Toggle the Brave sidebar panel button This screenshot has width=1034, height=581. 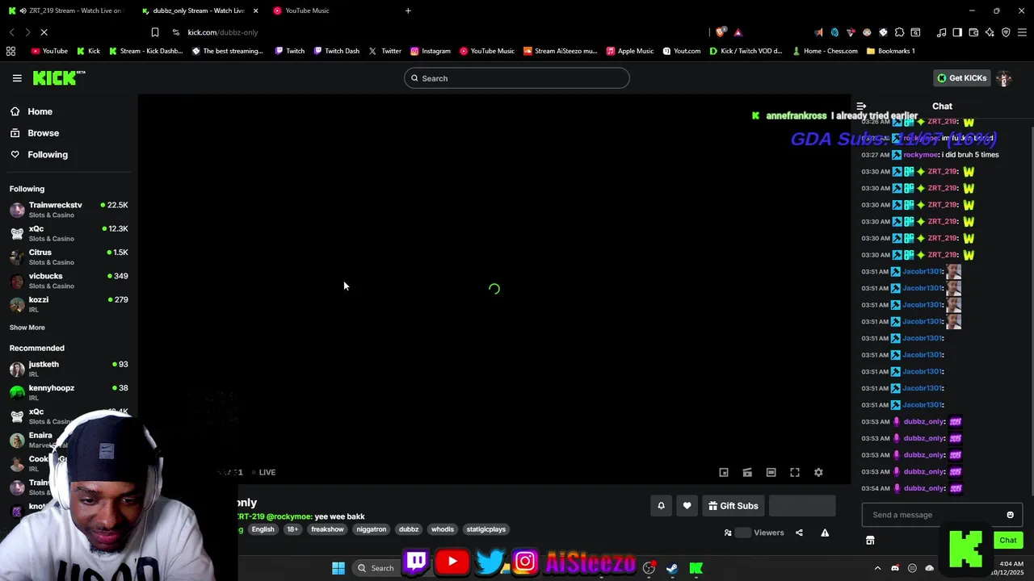point(957,32)
